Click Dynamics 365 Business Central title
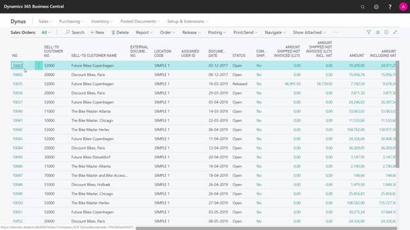This screenshot has width=410, height=230. point(34,6)
